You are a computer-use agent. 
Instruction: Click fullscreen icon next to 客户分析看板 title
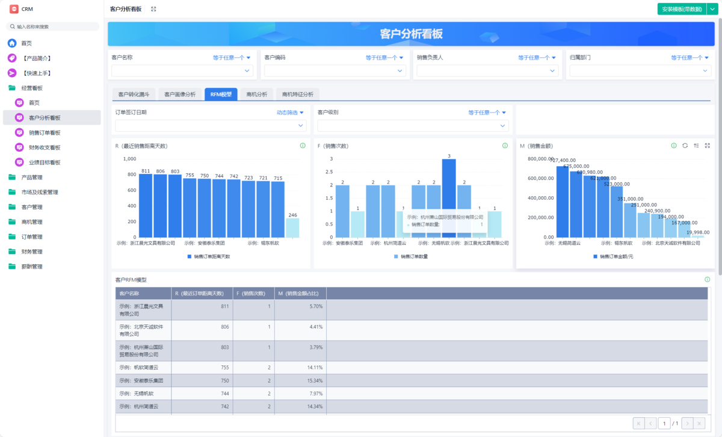tap(153, 9)
